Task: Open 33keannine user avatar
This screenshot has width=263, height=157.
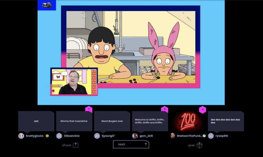Action: (59, 136)
